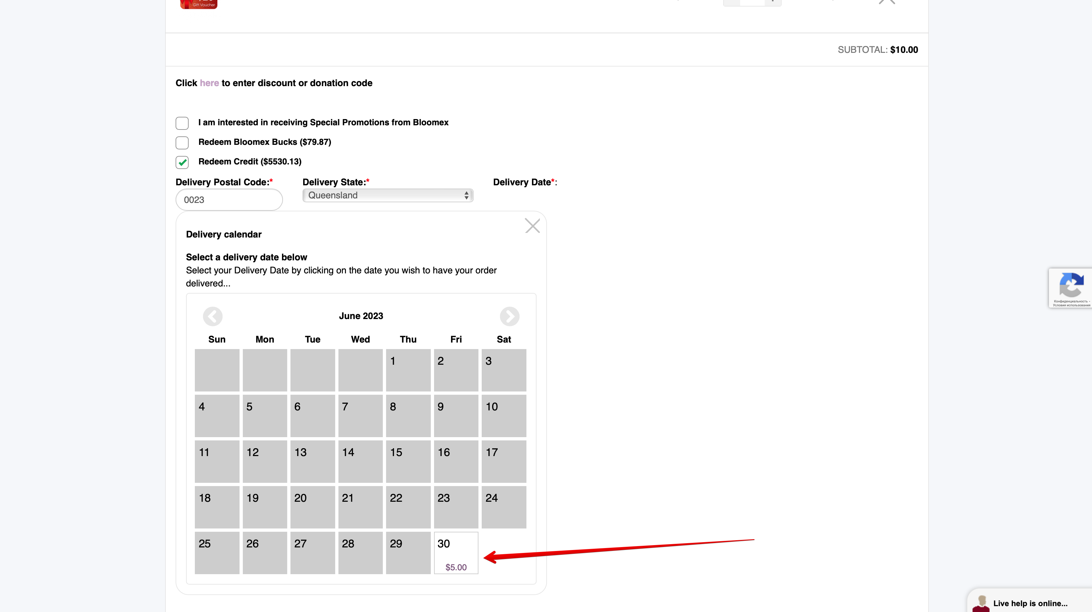The width and height of the screenshot is (1092, 612).
Task: Select June 30 delivery date
Action: coord(456,553)
